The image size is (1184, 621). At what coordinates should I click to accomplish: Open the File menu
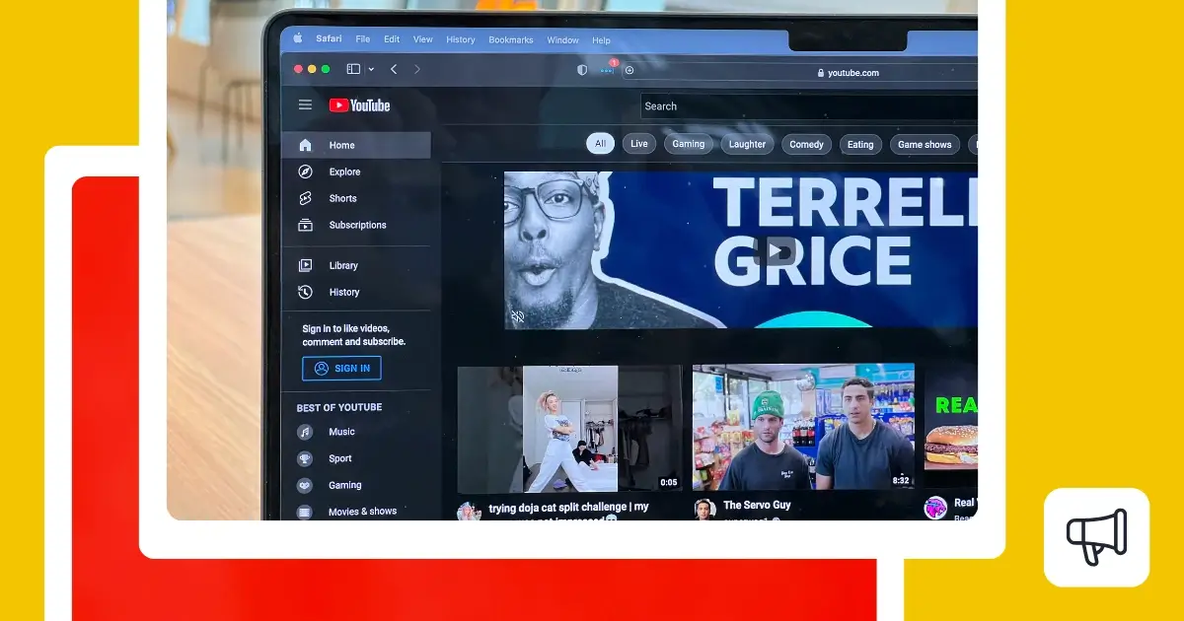pyautogui.click(x=363, y=39)
